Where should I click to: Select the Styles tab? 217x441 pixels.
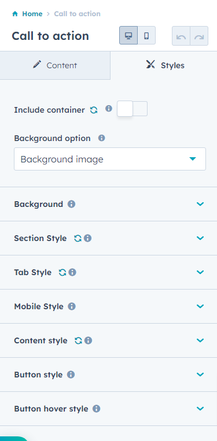click(x=164, y=65)
